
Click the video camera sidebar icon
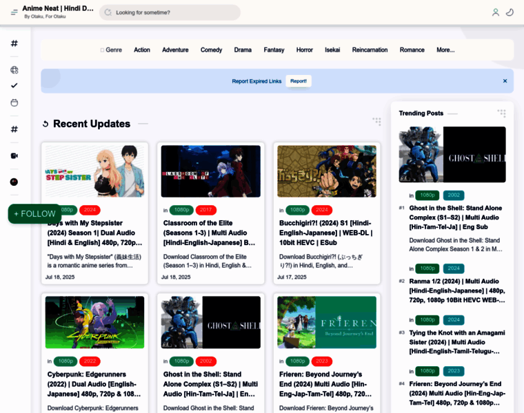coord(14,156)
